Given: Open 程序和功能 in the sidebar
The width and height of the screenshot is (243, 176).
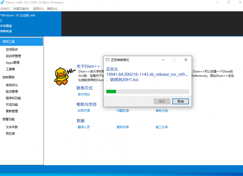Looking at the screenshot, I should (x=13, y=98).
